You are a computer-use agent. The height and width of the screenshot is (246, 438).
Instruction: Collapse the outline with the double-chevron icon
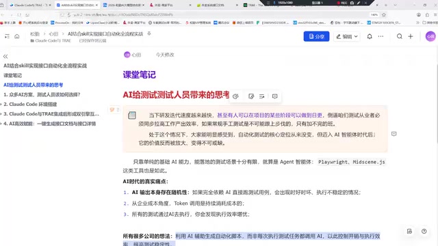point(5,56)
